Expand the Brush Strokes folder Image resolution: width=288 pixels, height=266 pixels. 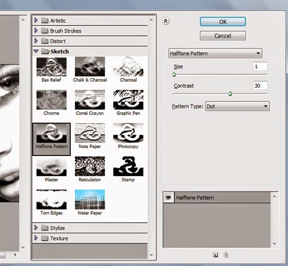point(36,31)
